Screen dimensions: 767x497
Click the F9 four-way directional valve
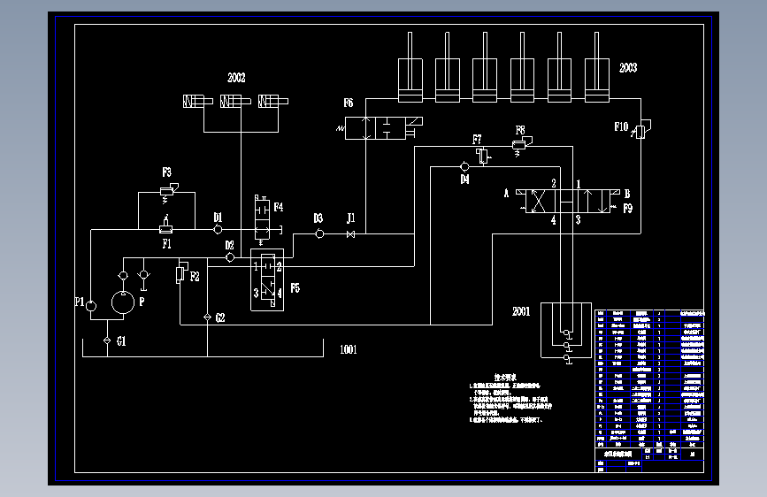pos(567,201)
